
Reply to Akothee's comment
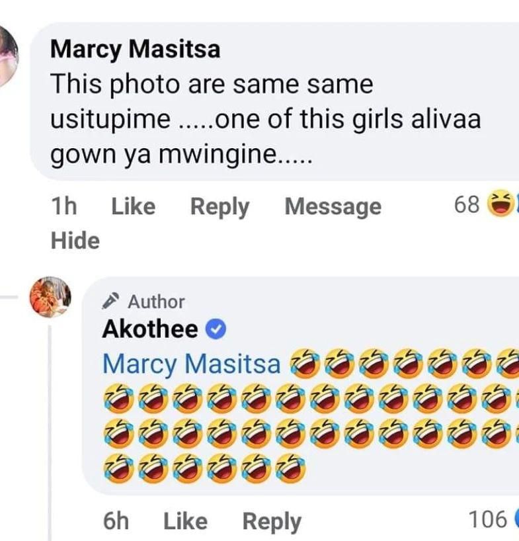(x=272, y=521)
